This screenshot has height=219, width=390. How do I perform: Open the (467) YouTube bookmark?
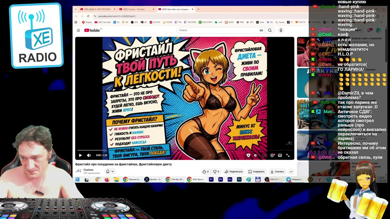pyautogui.click(x=103, y=22)
